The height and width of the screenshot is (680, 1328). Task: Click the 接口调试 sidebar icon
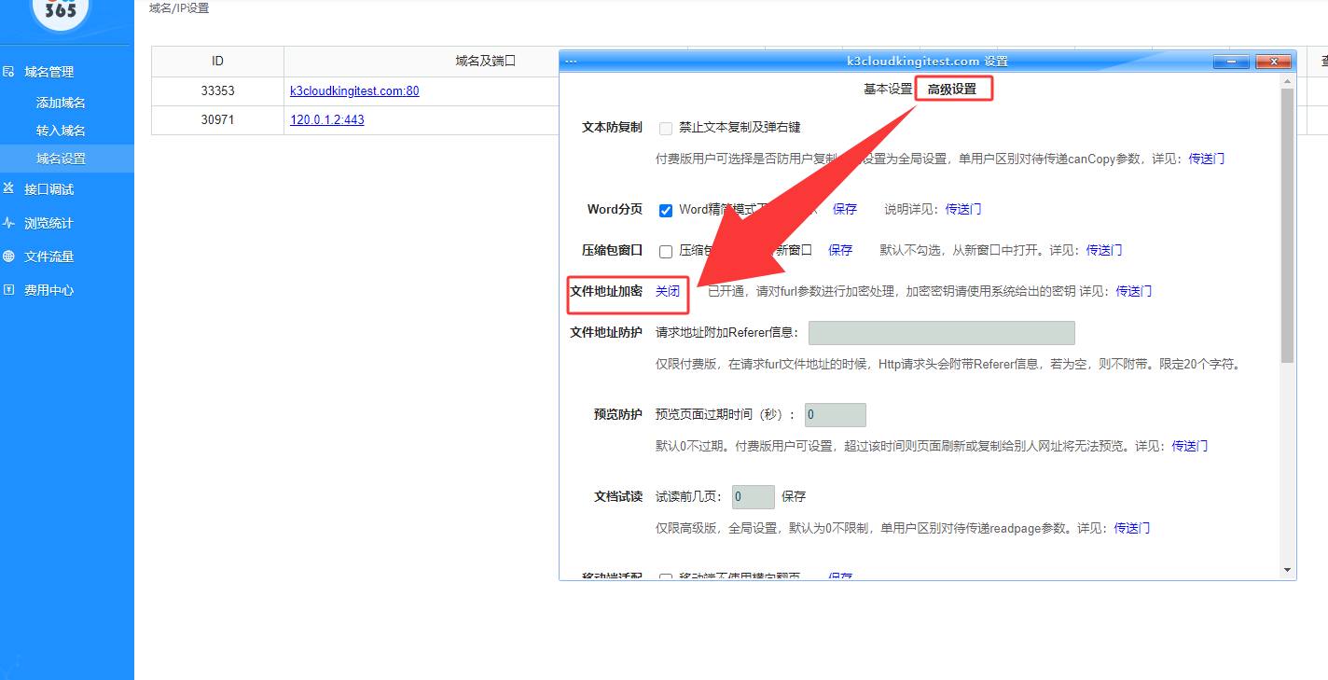click(9, 189)
